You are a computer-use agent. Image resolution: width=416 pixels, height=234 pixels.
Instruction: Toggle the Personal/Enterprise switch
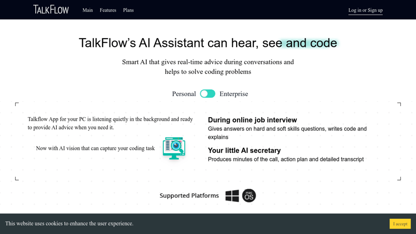tap(207, 94)
